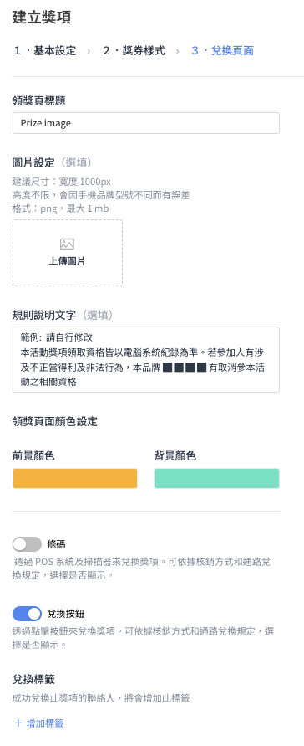Click the chevron after 基本設定 step
Viewport: 304px width, 746px height.
click(89, 50)
